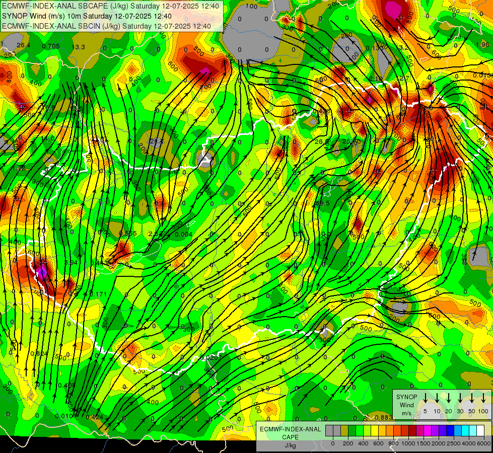Click the 50 m/s wind arrow in SYNOP legend
Viewport: 493px width, 453px height.
point(472,398)
